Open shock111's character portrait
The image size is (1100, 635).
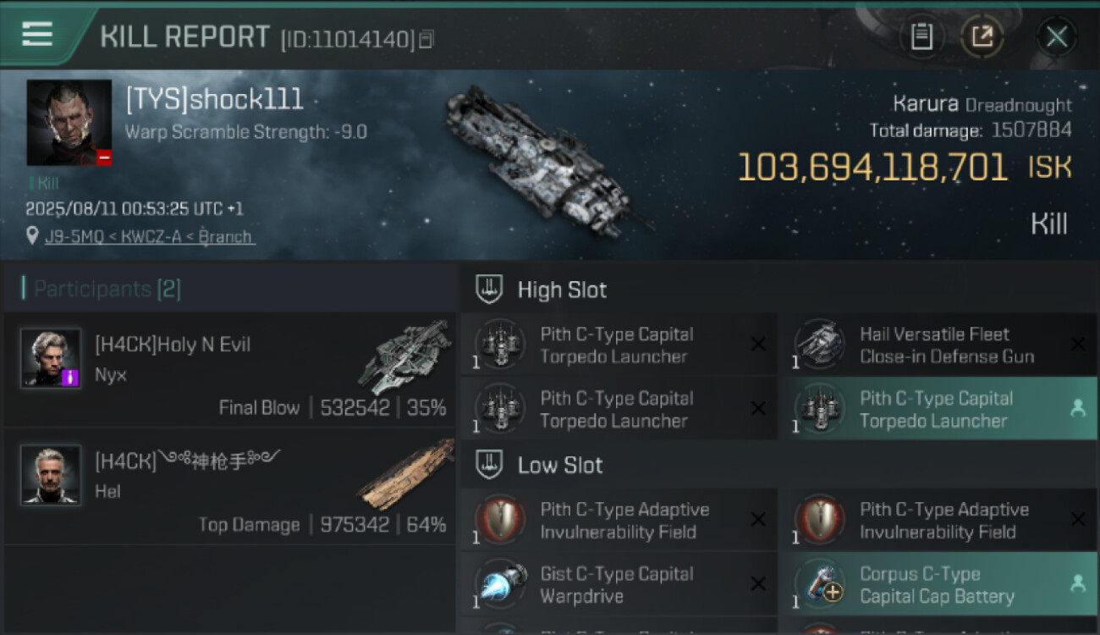click(69, 122)
